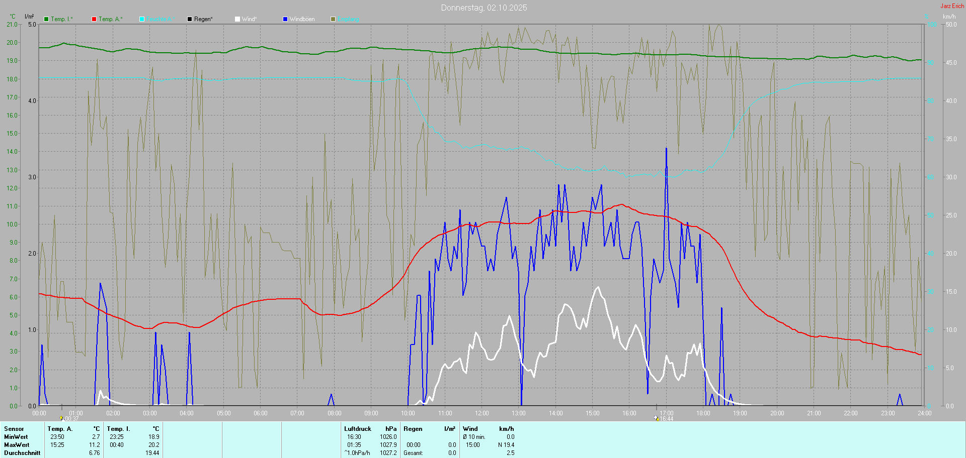Click the Temp. I. legend label

pyautogui.click(x=61, y=19)
